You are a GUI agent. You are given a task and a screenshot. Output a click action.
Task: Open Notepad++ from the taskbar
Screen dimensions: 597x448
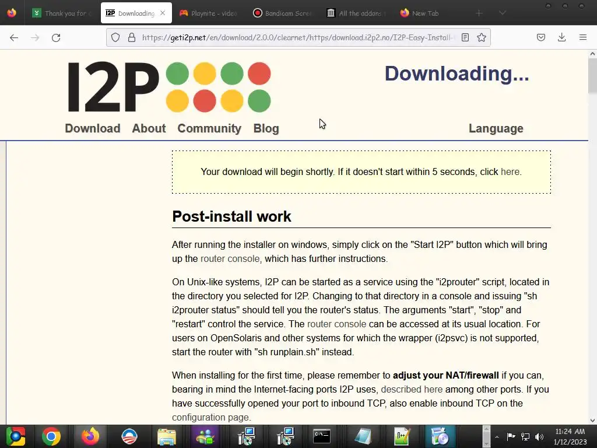tap(402, 436)
